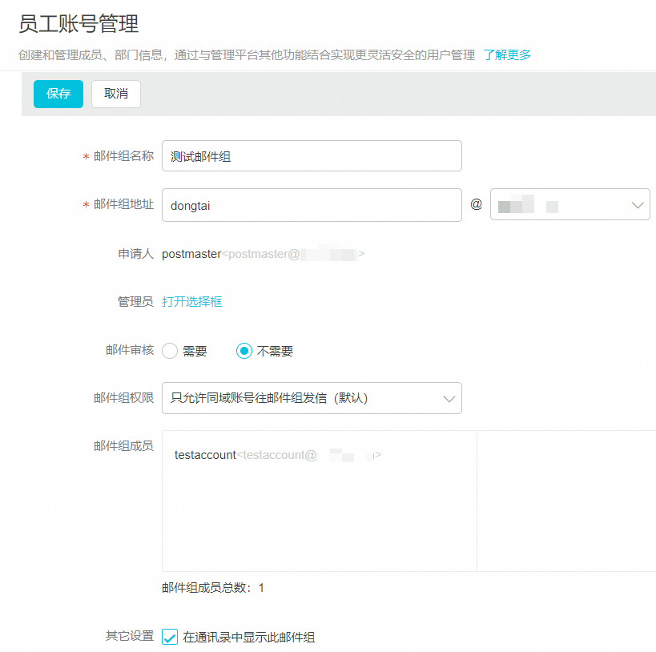This screenshot has height=652, width=656.
Task: Toggle the 在通讯录中显示此邮件组 checkbox
Action: pyautogui.click(x=170, y=637)
